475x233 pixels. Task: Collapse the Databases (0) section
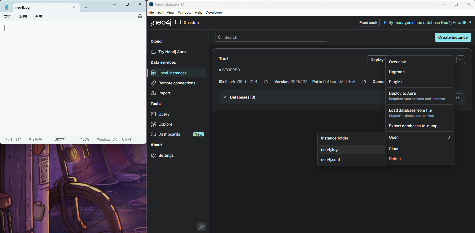pos(224,97)
